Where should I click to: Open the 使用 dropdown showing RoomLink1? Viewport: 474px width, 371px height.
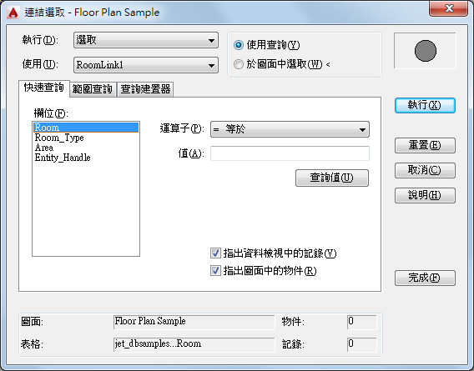146,65
